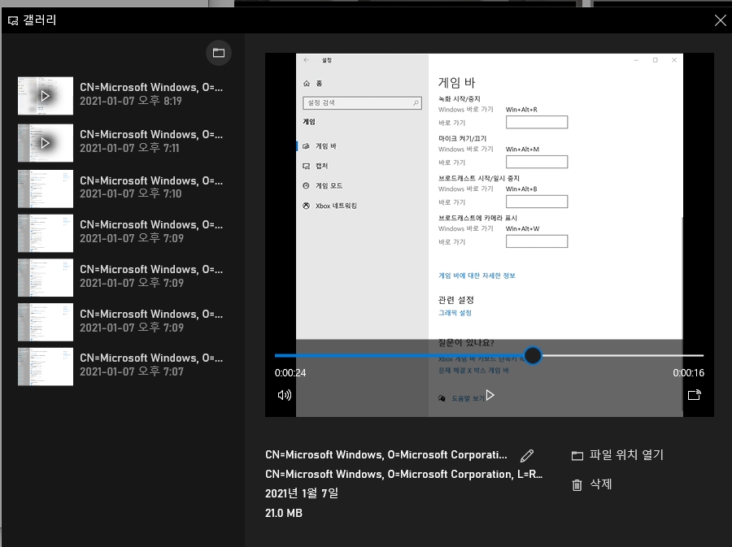Close the gallery window
Image resolution: width=732 pixels, height=547 pixels.
click(721, 20)
